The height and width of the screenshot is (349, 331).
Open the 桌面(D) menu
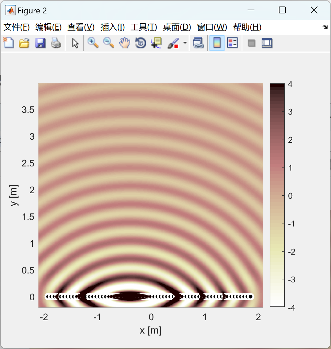177,27
